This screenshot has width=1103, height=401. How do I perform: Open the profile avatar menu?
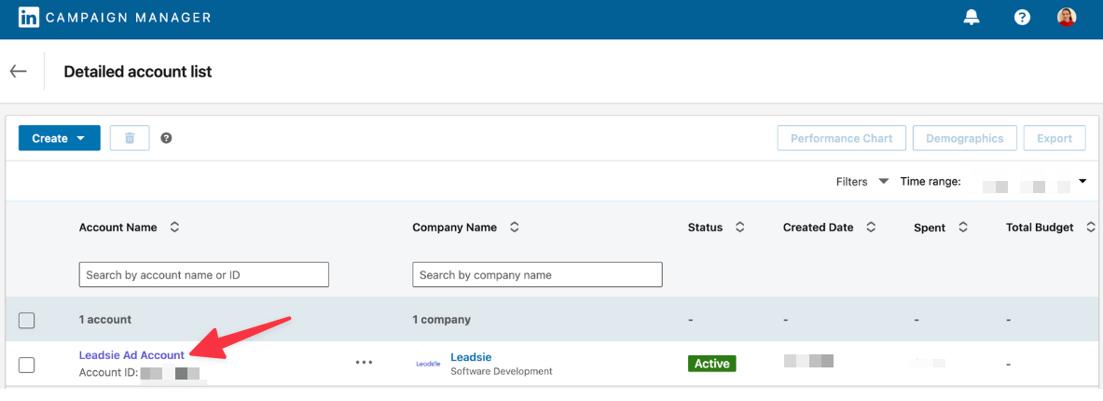tap(1067, 18)
